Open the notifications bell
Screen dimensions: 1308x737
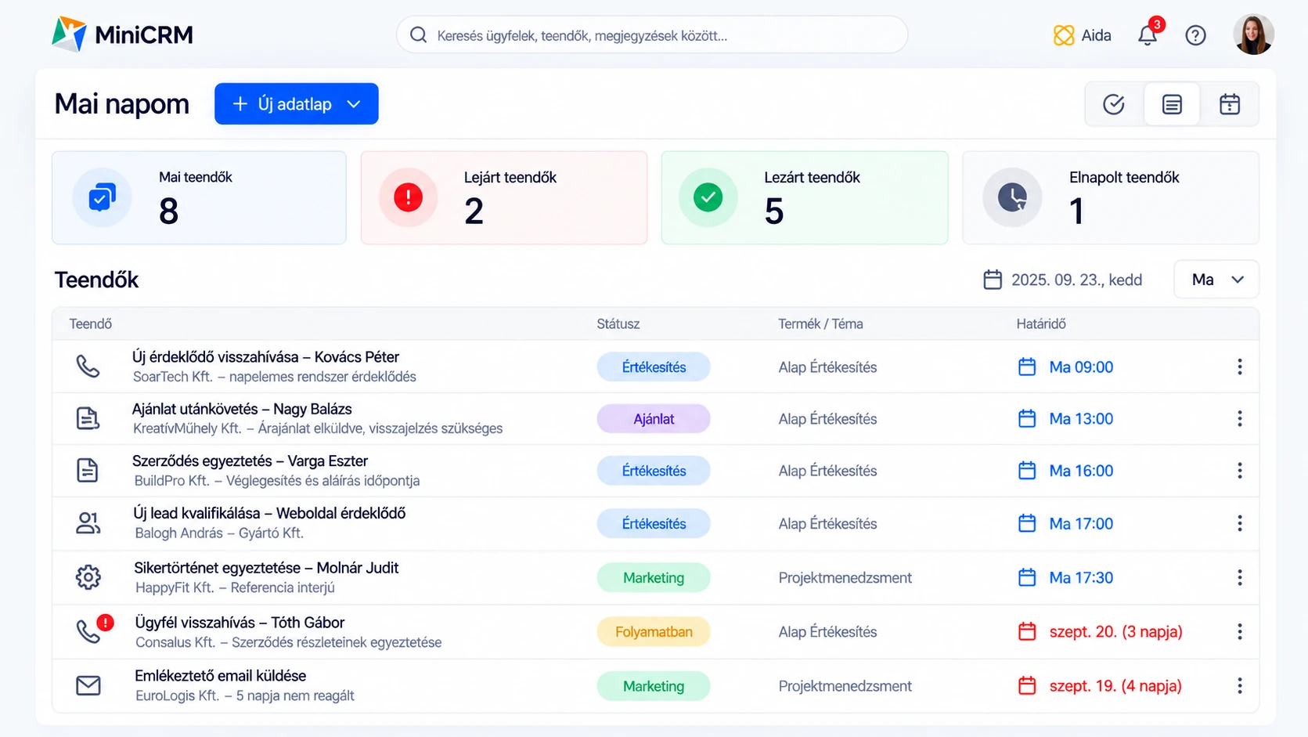(x=1148, y=35)
